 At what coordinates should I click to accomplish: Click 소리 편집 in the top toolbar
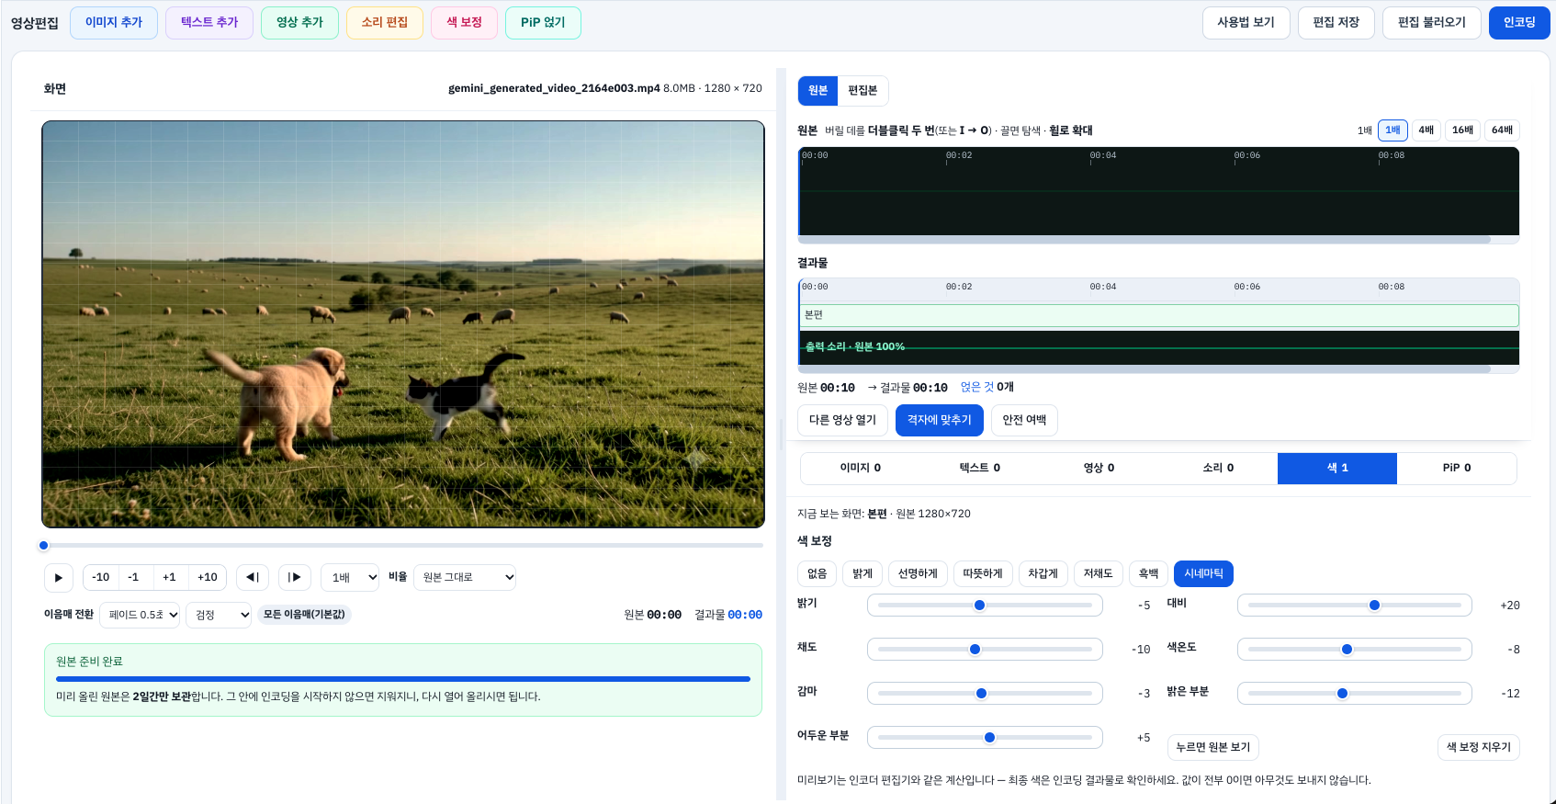coord(385,23)
